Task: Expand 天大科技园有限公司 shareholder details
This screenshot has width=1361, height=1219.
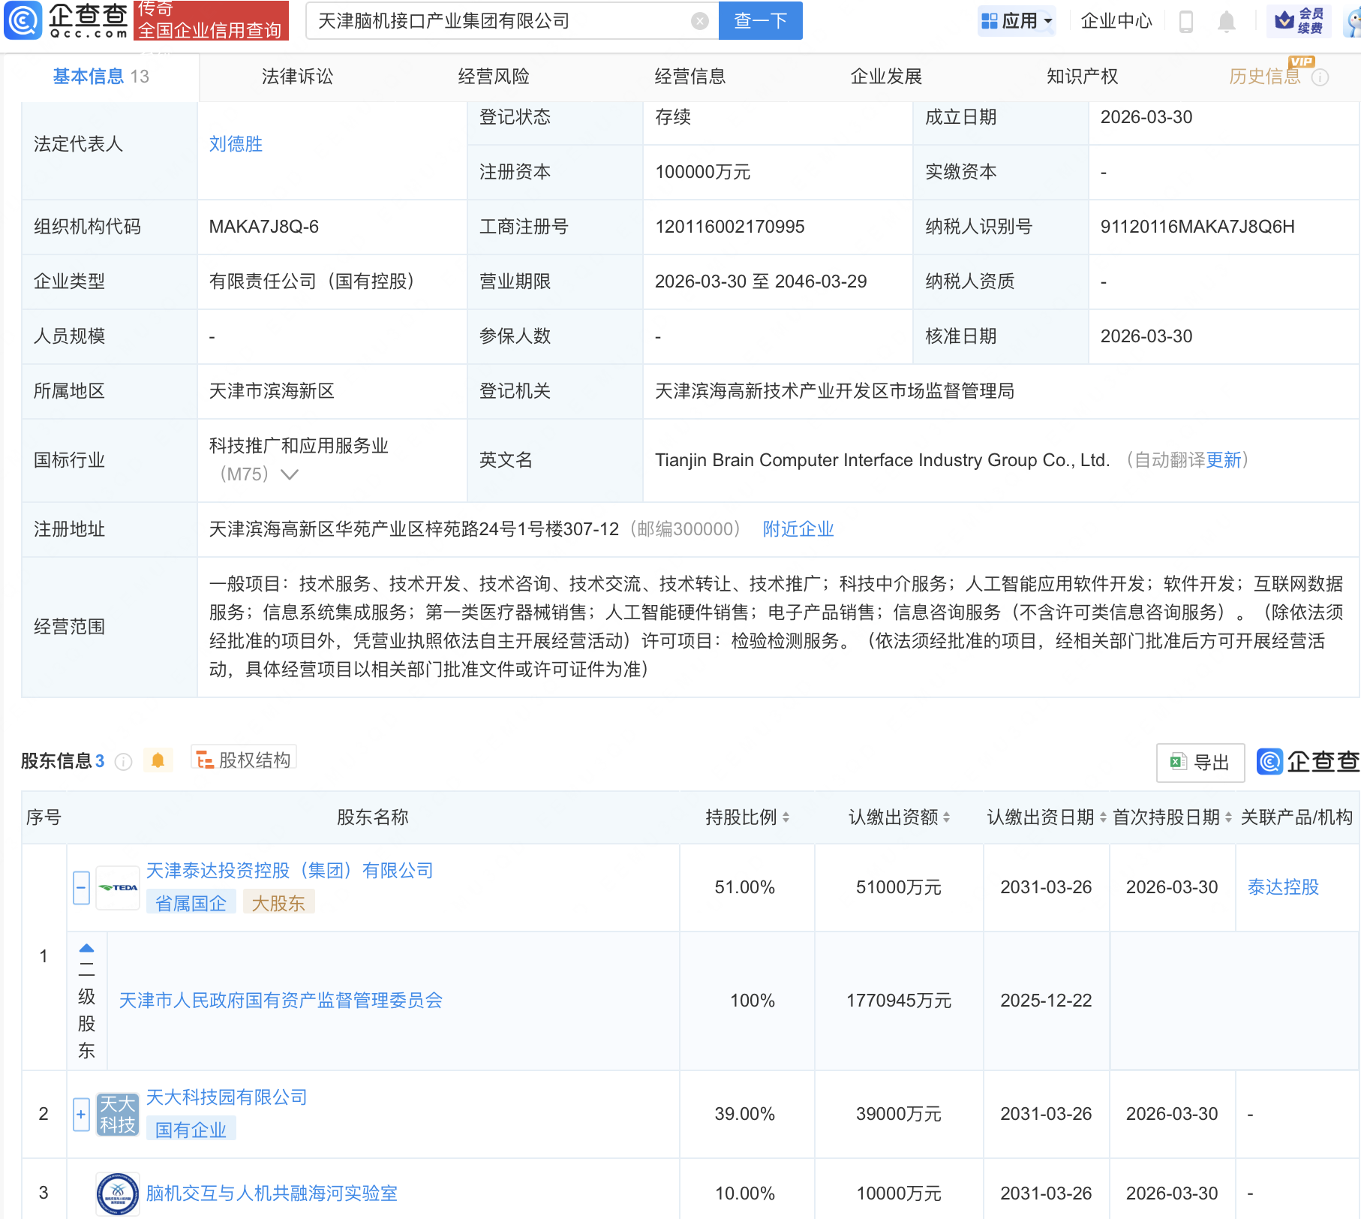Action: point(81,1115)
